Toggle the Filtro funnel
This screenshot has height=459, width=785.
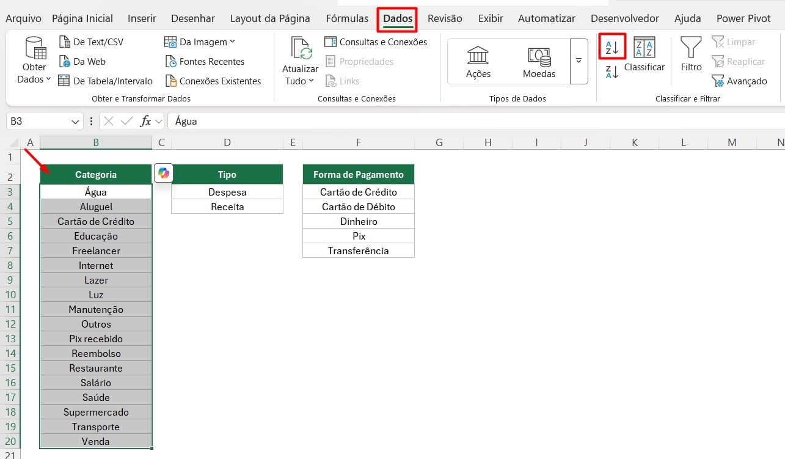click(692, 55)
